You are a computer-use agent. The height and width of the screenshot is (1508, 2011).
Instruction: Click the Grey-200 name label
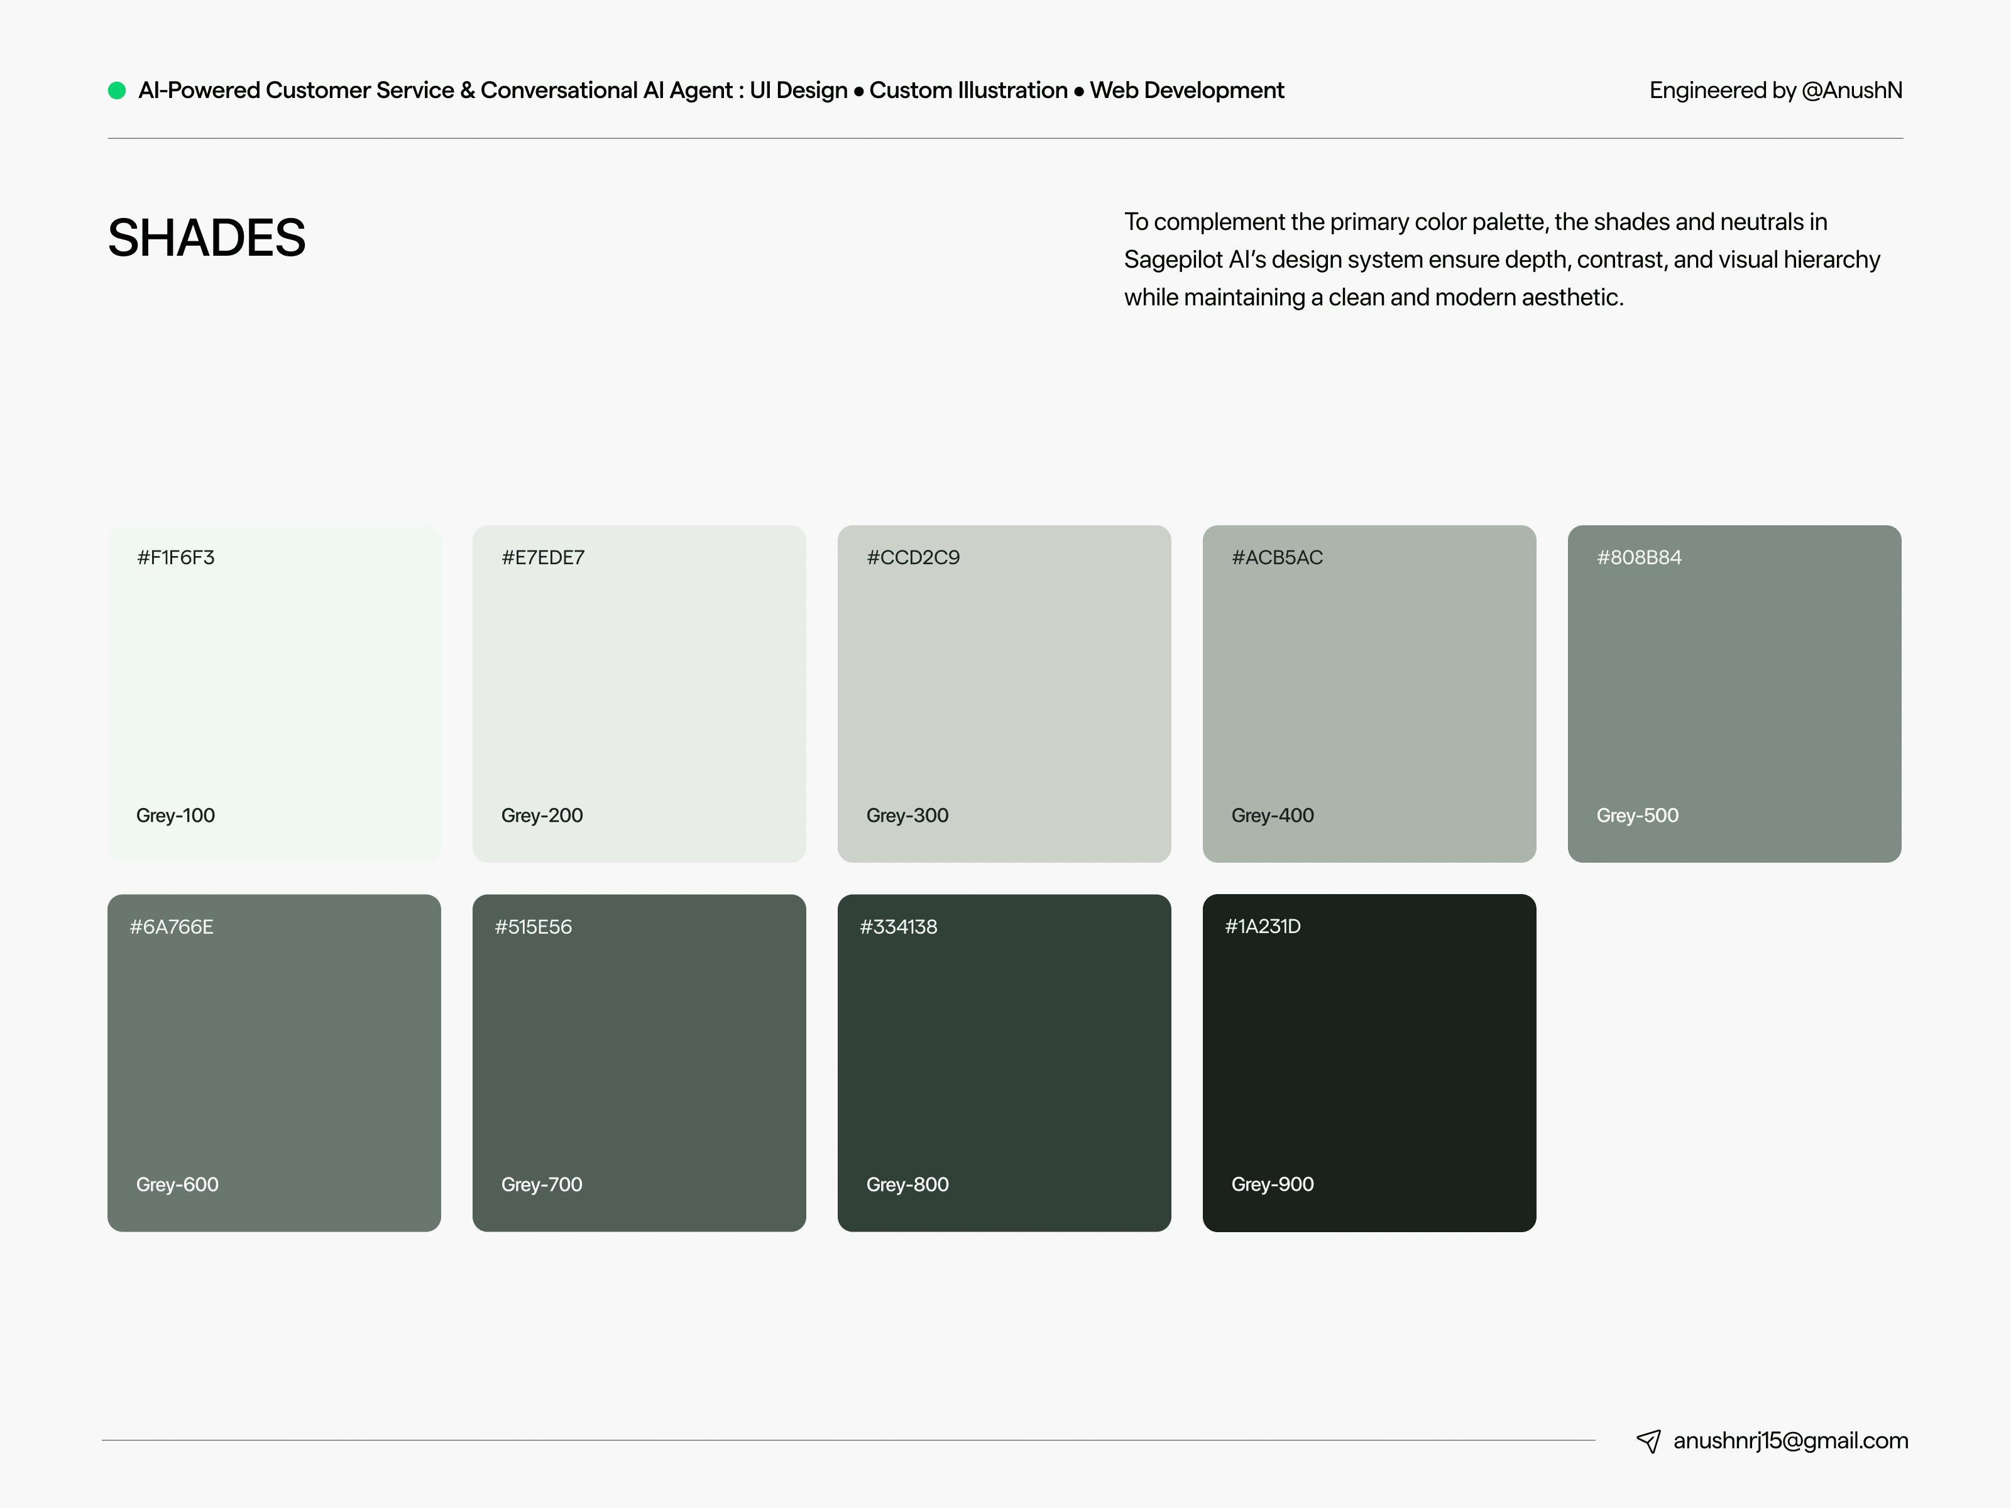point(542,816)
